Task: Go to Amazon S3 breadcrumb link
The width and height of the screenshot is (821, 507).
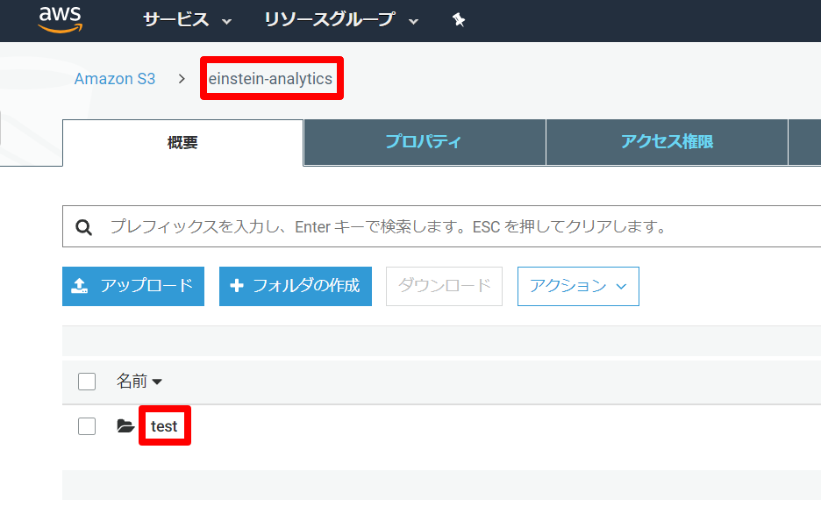Action: click(x=115, y=79)
